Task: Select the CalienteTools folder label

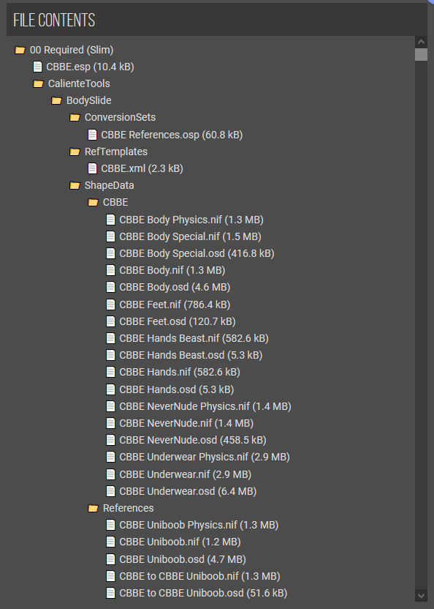Action: (x=79, y=83)
